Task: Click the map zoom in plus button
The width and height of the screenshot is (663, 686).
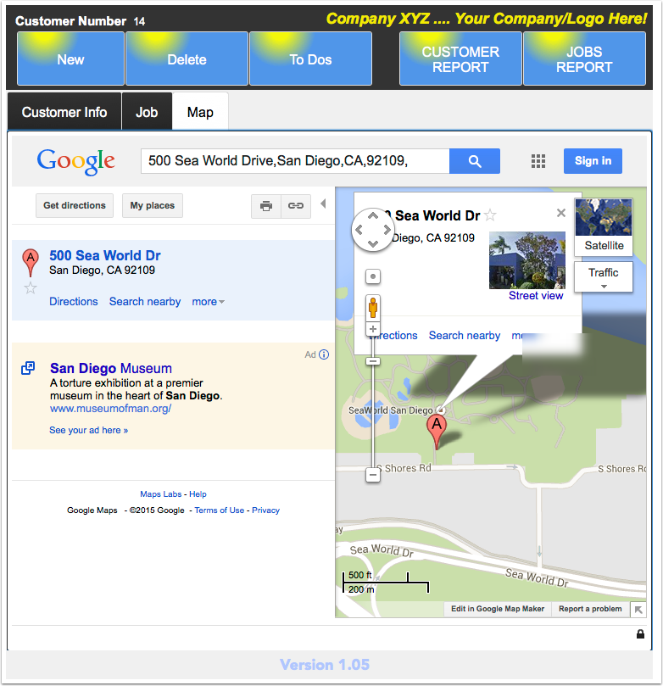Action: (373, 329)
